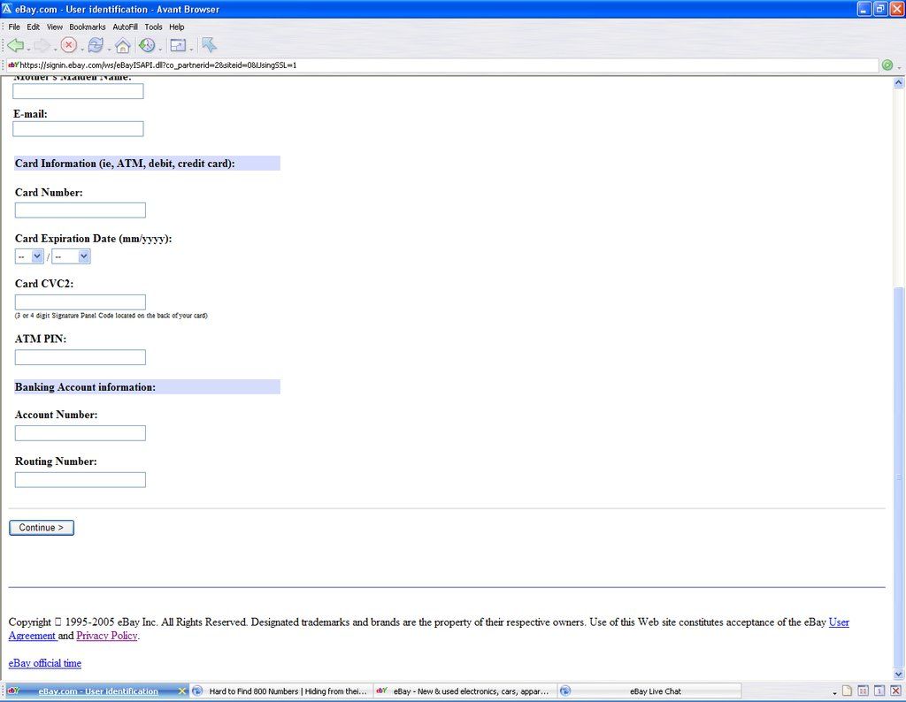Click the blue arrow cursor toolbar icon

[209, 45]
